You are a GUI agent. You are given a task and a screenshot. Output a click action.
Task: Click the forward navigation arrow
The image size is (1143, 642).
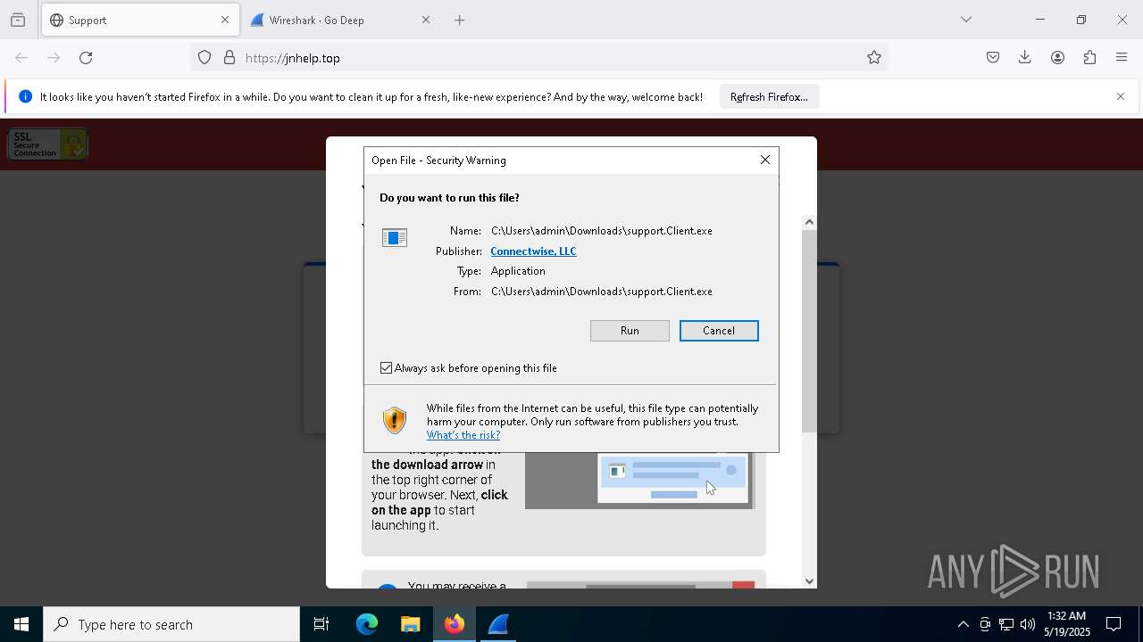tap(54, 58)
